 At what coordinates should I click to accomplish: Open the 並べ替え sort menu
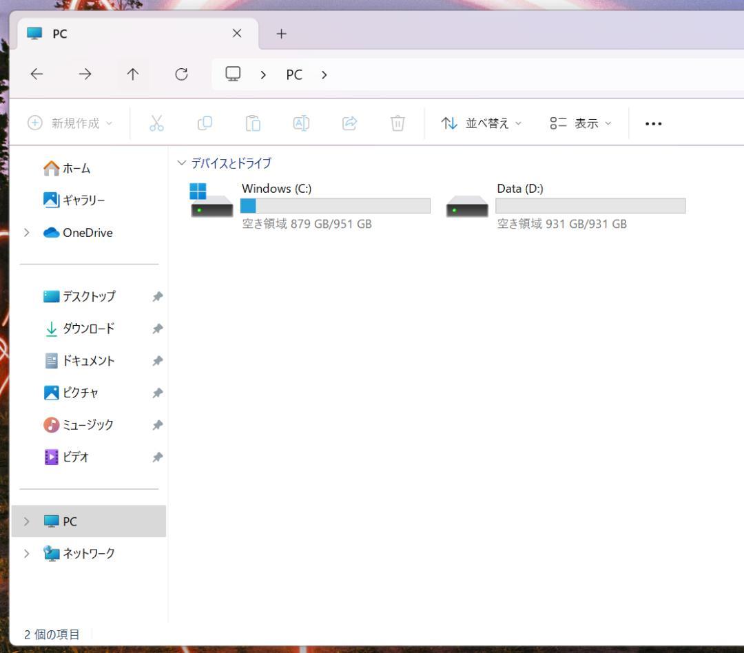[x=481, y=123]
